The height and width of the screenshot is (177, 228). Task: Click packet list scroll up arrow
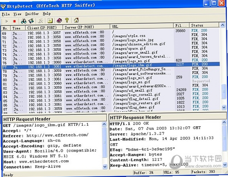(222, 25)
